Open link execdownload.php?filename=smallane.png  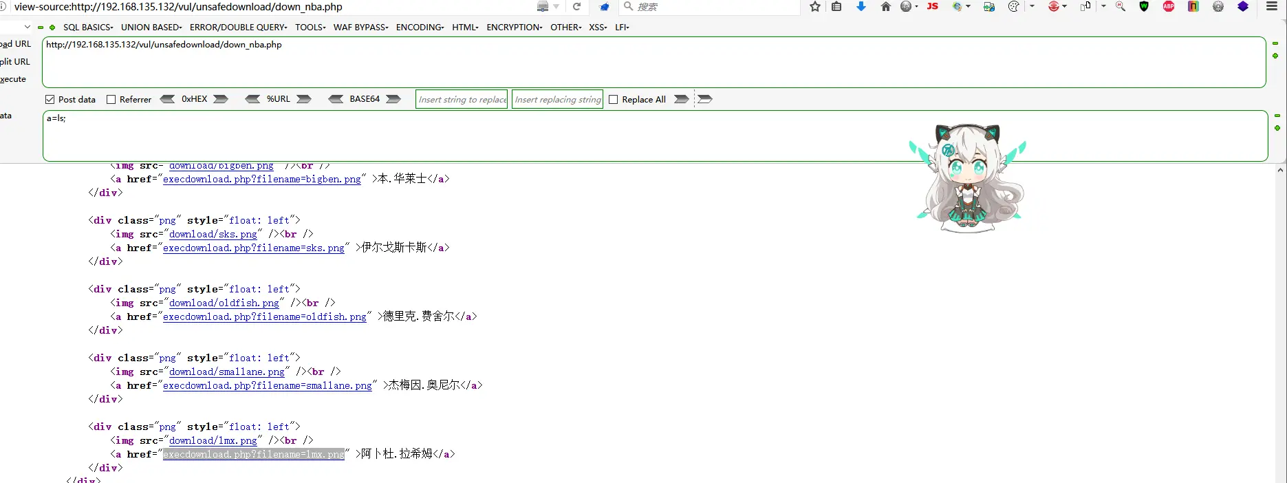click(267, 385)
